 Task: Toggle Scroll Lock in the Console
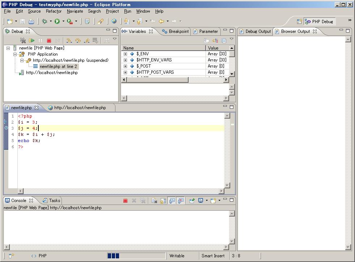point(163,201)
